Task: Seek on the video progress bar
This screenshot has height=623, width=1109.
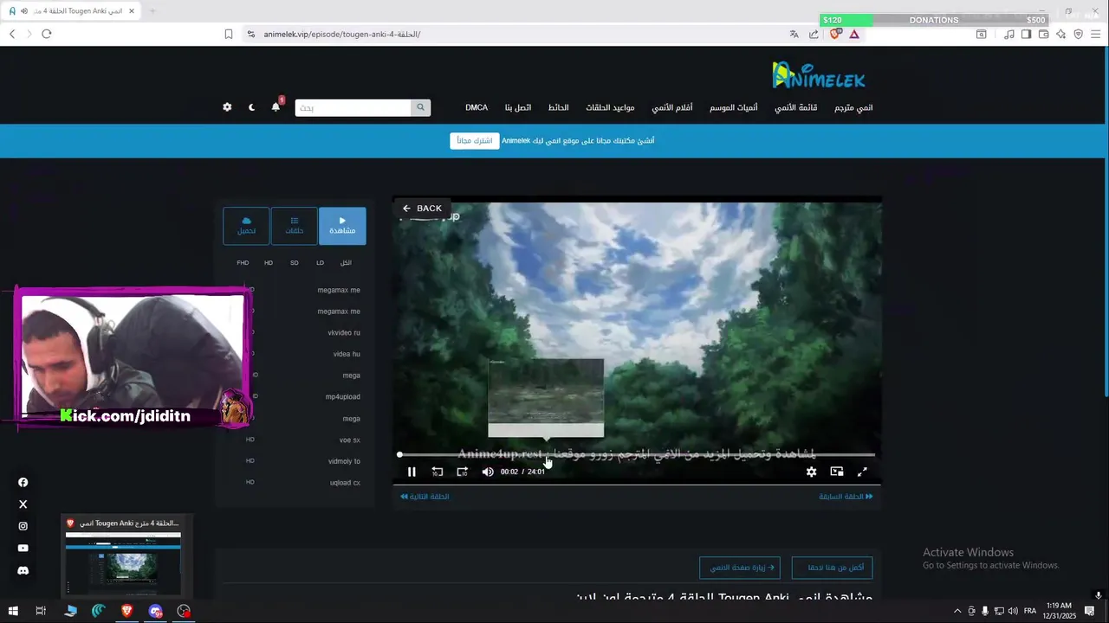Action: coord(637,454)
